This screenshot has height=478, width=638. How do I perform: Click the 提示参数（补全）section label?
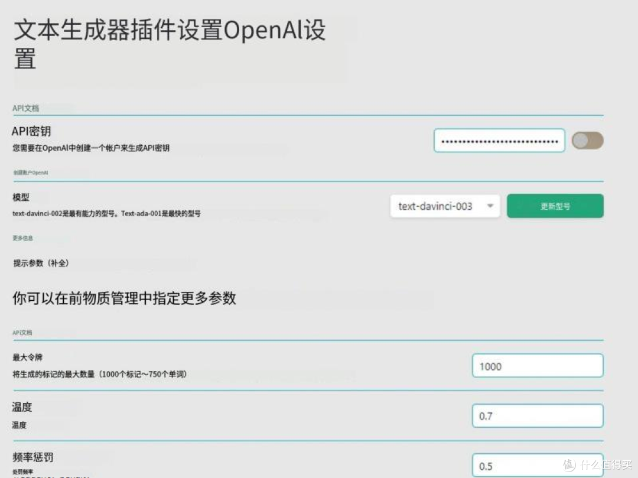click(41, 263)
